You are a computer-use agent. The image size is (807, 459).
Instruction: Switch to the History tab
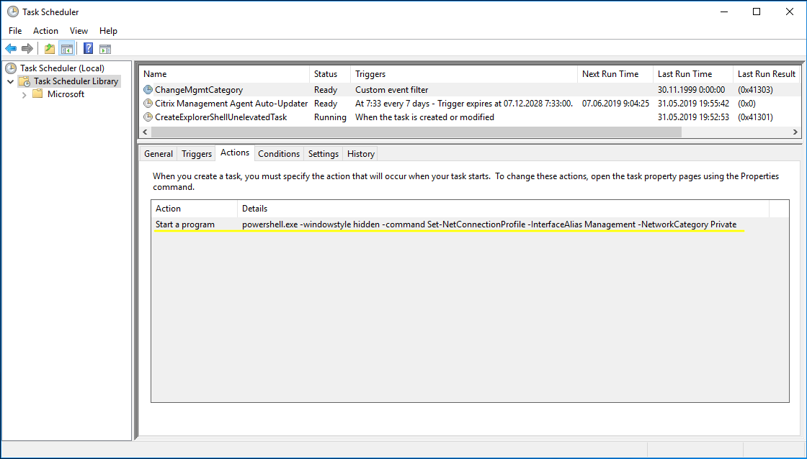(360, 153)
